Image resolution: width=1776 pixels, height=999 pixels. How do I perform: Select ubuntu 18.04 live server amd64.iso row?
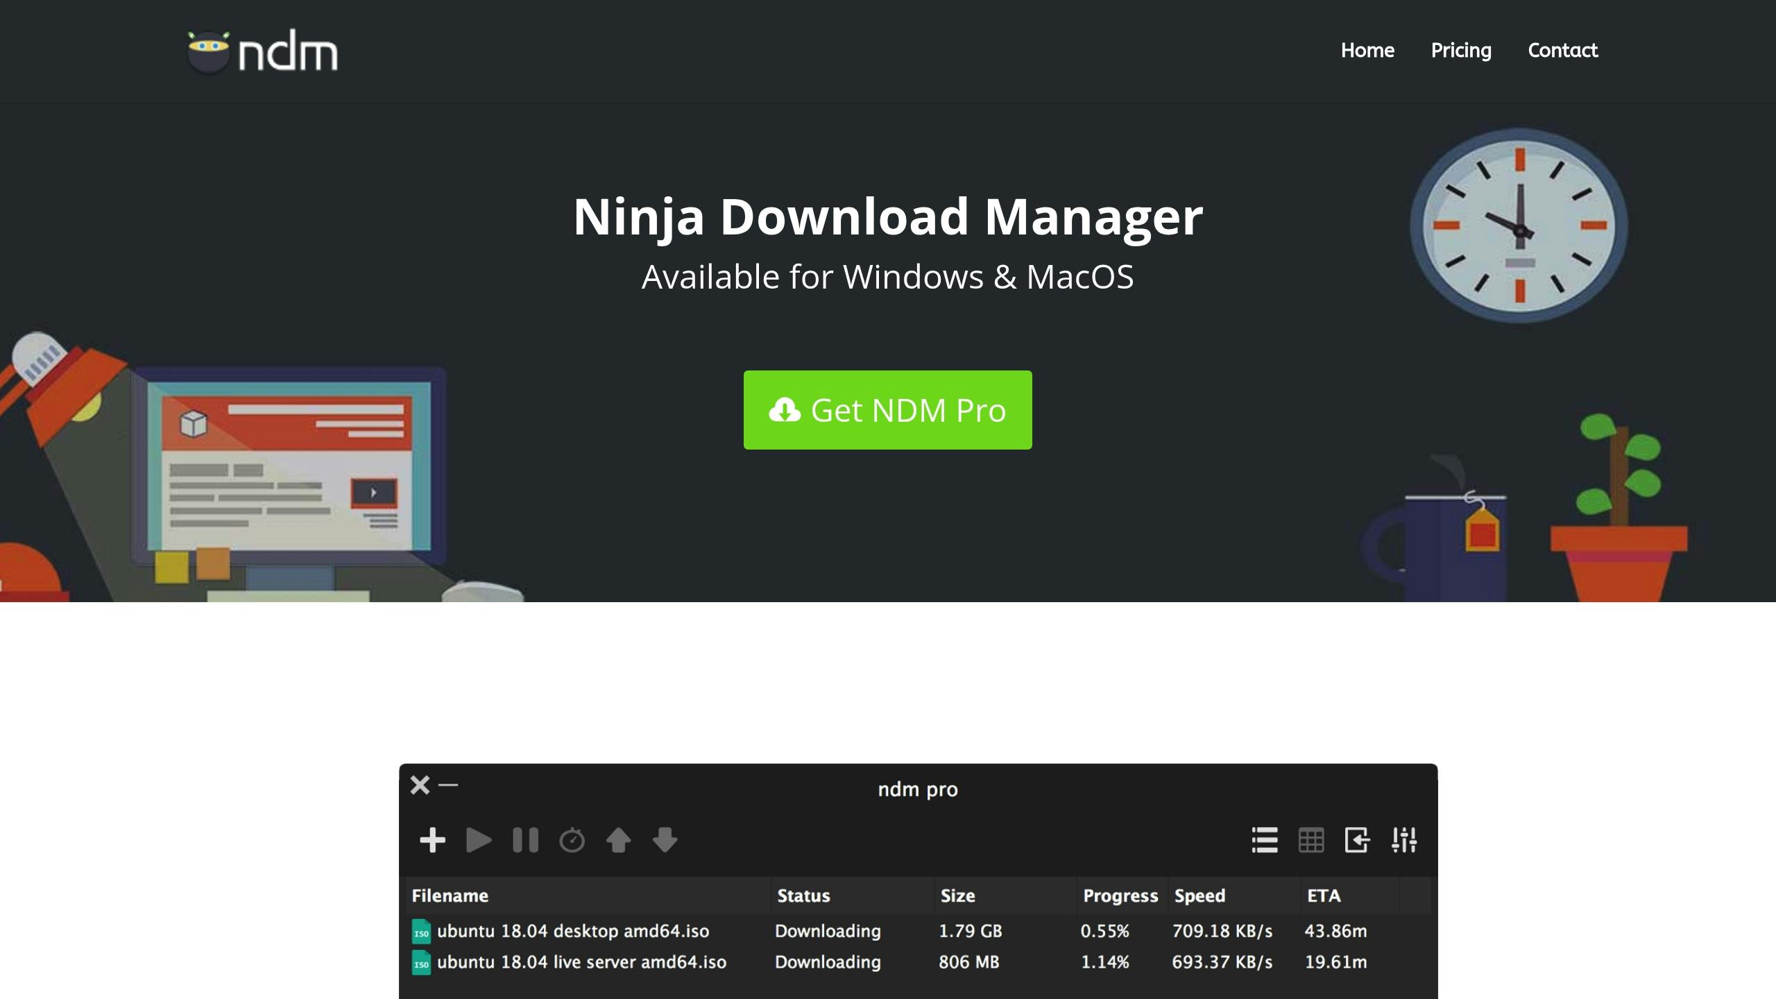tap(917, 962)
